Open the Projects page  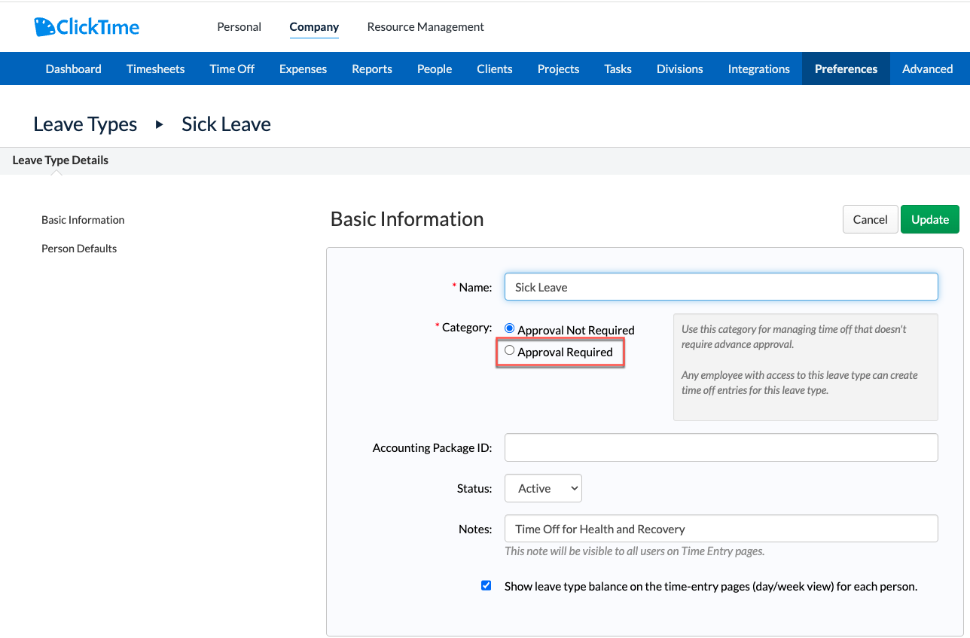point(558,69)
